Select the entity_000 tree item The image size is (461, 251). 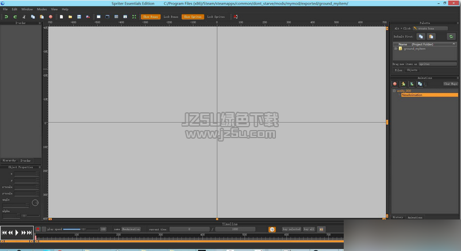[x=404, y=91]
